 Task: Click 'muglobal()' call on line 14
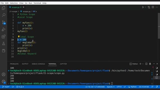[24, 51]
